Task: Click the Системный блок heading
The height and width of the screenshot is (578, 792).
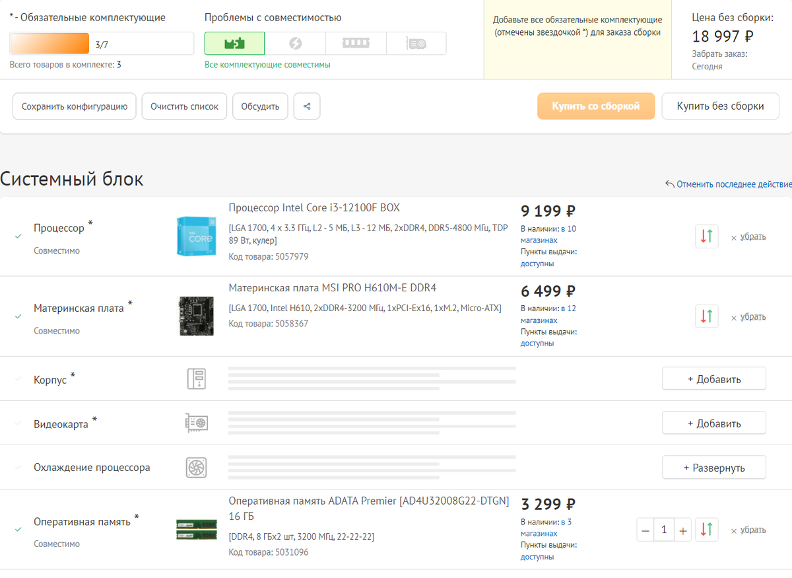Action: [x=72, y=179]
